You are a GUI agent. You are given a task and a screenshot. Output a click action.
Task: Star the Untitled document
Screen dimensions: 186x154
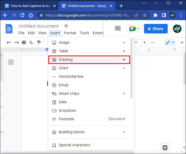click(x=66, y=26)
